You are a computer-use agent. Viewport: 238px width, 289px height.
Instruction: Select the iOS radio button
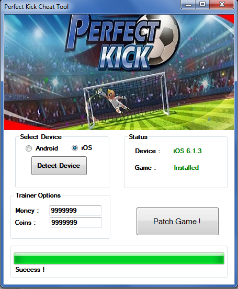coord(75,148)
